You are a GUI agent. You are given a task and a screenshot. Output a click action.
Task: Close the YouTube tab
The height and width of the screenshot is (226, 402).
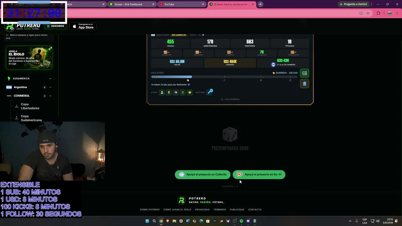[x=203, y=4]
